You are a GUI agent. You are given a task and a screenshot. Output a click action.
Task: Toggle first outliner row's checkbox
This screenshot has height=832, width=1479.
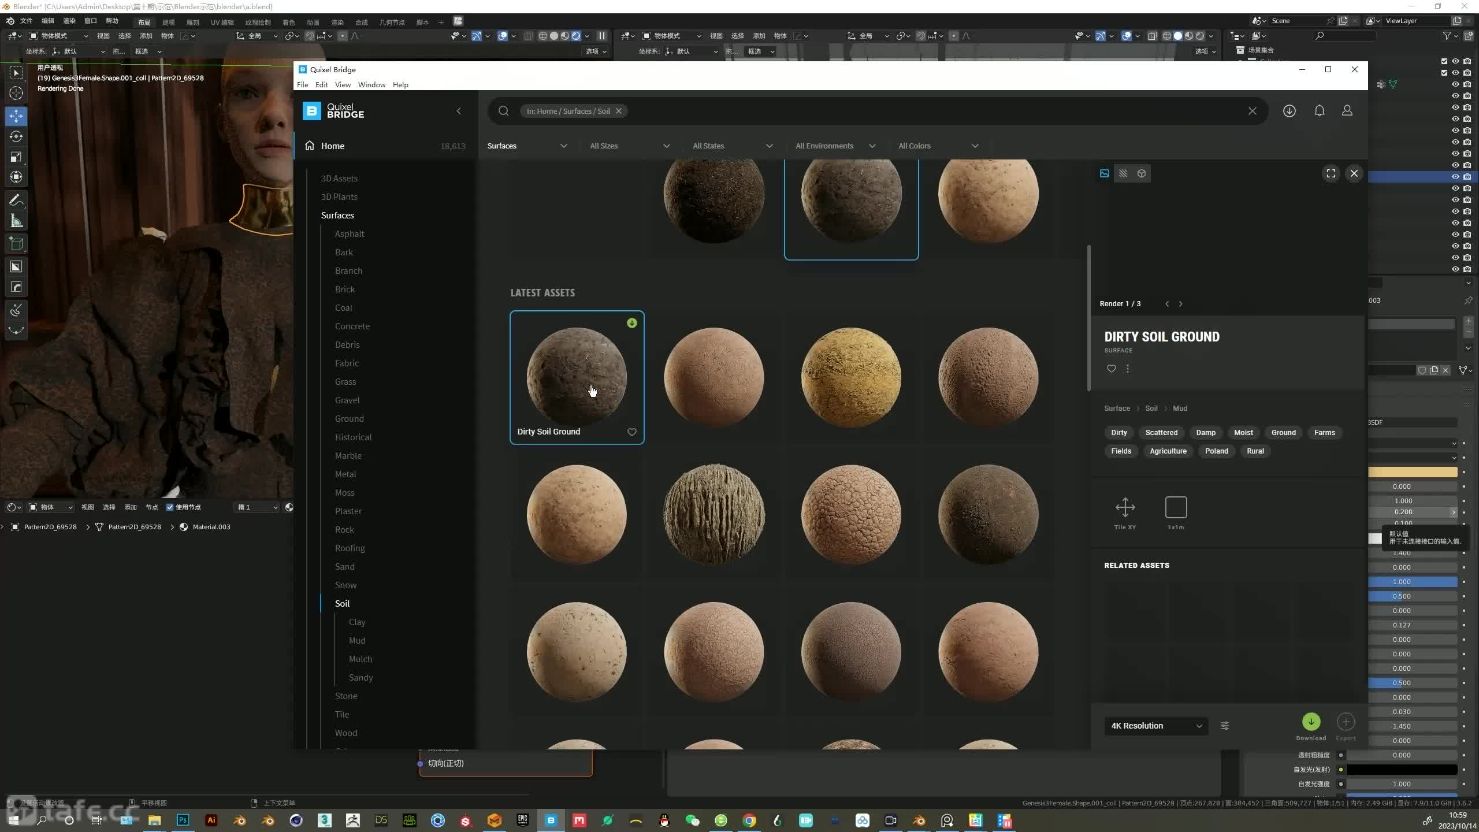(1444, 61)
